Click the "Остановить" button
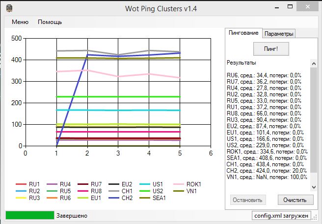Image resolution: width=322 pixels, height=224 pixels. pyautogui.click(x=248, y=200)
